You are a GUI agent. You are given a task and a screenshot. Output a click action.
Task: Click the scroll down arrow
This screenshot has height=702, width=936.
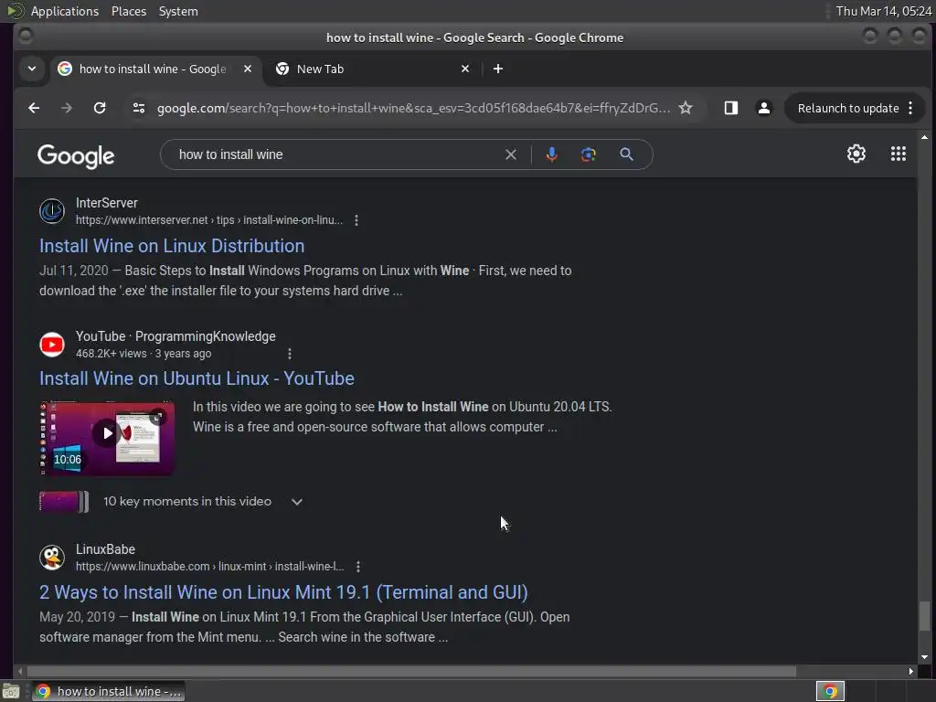coord(924,657)
